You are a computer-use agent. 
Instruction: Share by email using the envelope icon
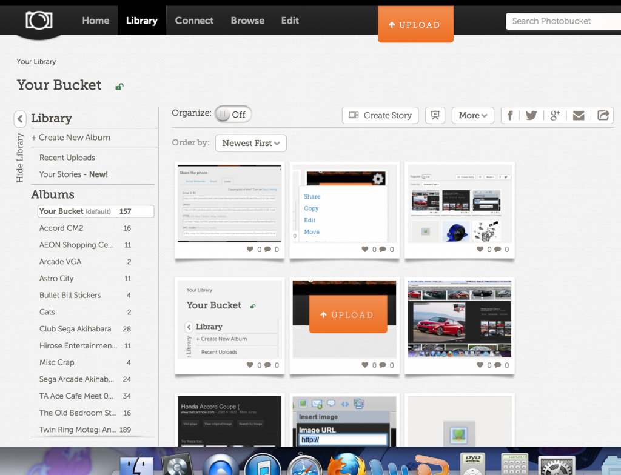[579, 115]
